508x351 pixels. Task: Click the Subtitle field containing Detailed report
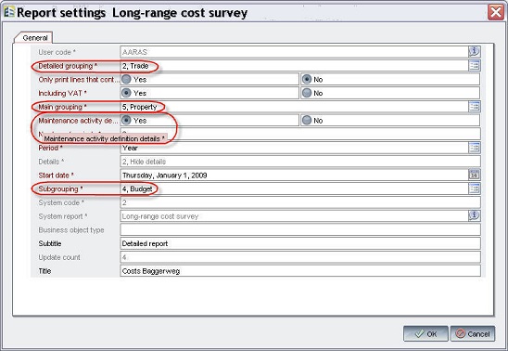(300, 243)
